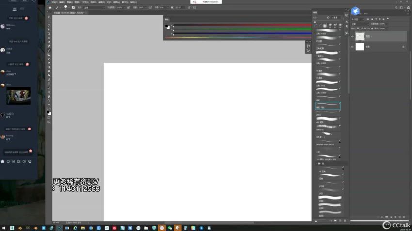Image resolution: width=412 pixels, height=231 pixels.
Task: Toggle airbrush mode in options bar
Action: pyautogui.click(x=150, y=8)
